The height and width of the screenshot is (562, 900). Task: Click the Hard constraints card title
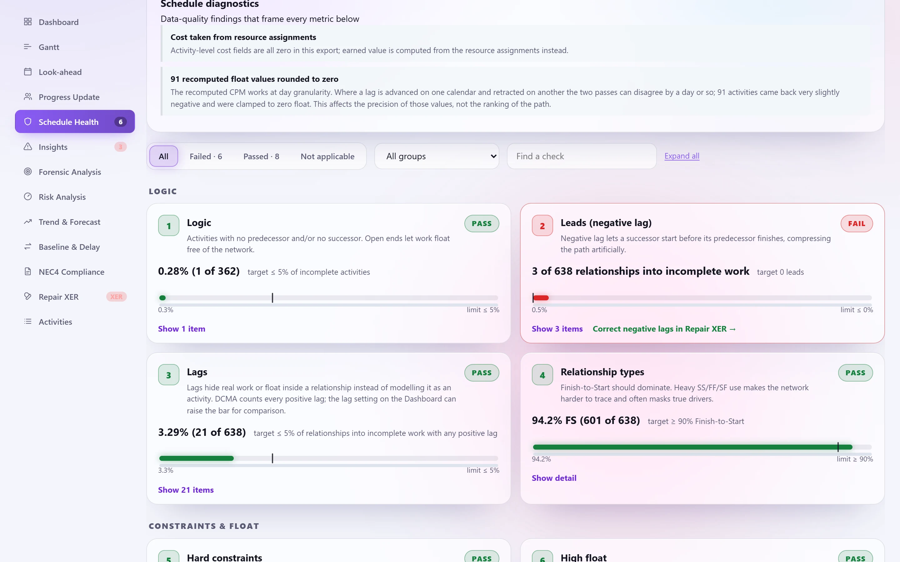[x=224, y=557]
